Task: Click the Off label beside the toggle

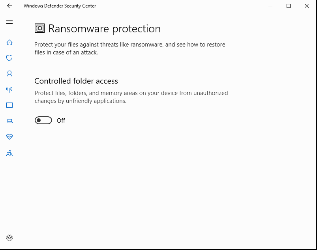Action: click(x=61, y=121)
